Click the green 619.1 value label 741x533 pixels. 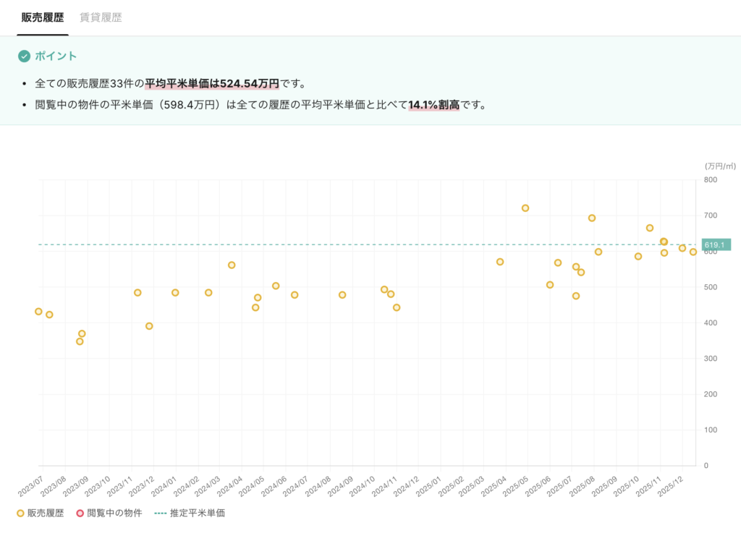716,245
